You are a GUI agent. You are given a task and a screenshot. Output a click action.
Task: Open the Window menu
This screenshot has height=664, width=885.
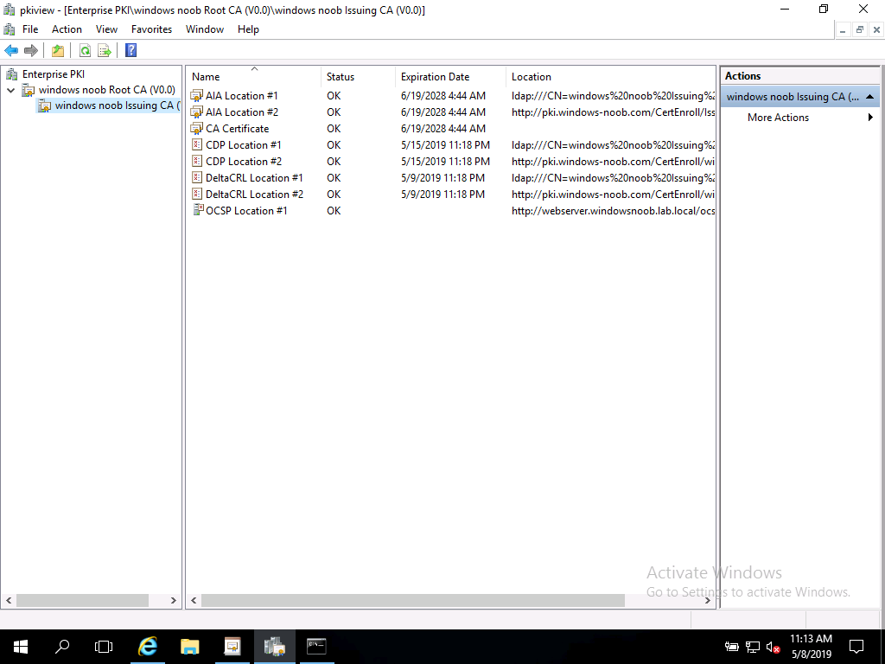click(205, 29)
